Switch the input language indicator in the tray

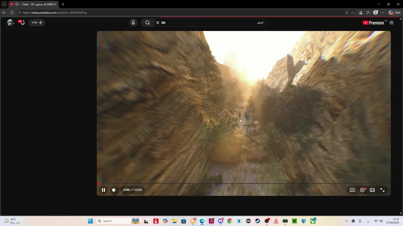pyautogui.click(x=368, y=221)
